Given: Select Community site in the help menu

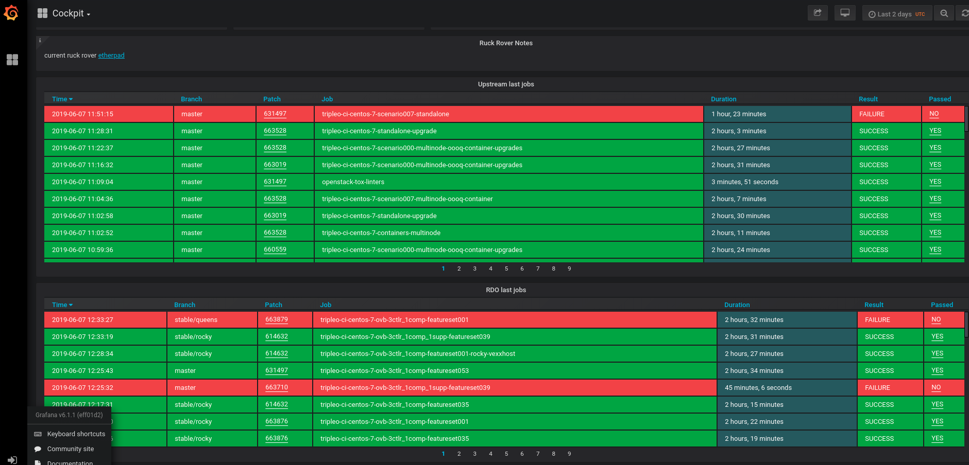Looking at the screenshot, I should click(x=70, y=449).
